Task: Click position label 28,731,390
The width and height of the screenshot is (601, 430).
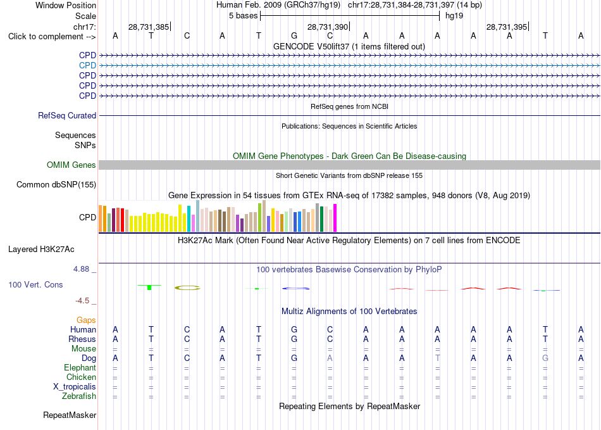Action: point(328,27)
